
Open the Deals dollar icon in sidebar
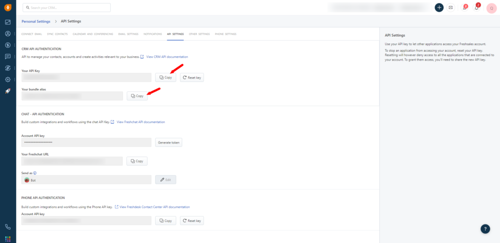point(8,45)
